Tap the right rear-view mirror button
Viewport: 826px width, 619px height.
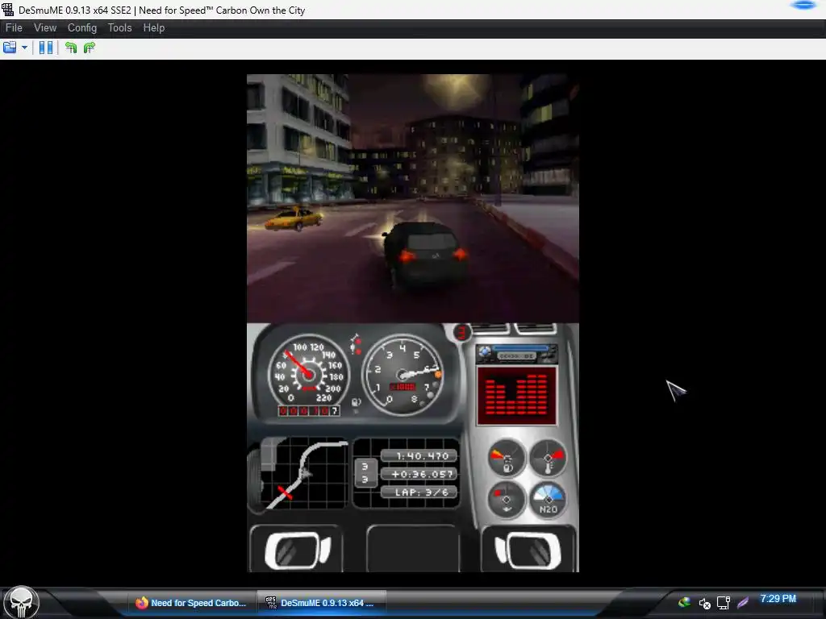tap(528, 550)
